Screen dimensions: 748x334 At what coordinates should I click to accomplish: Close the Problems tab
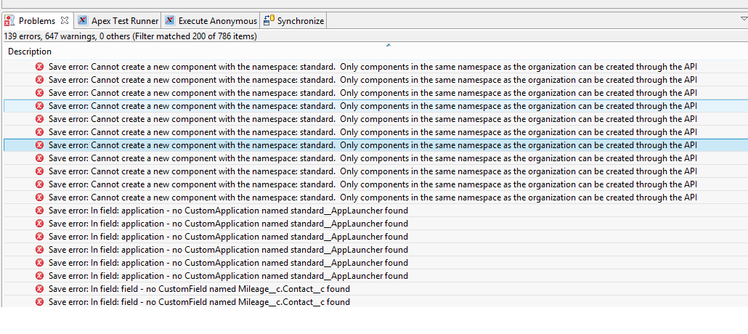65,21
